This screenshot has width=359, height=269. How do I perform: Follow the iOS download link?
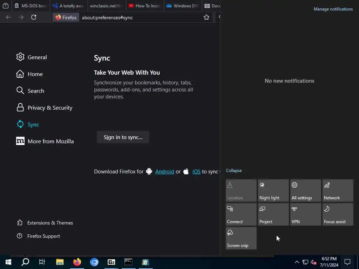[x=196, y=171]
